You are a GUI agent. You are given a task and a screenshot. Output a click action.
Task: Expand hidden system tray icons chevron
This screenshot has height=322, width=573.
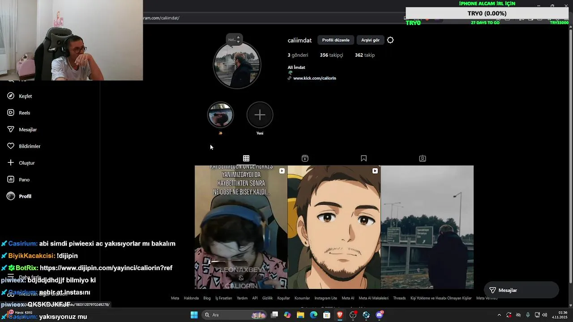(x=499, y=315)
